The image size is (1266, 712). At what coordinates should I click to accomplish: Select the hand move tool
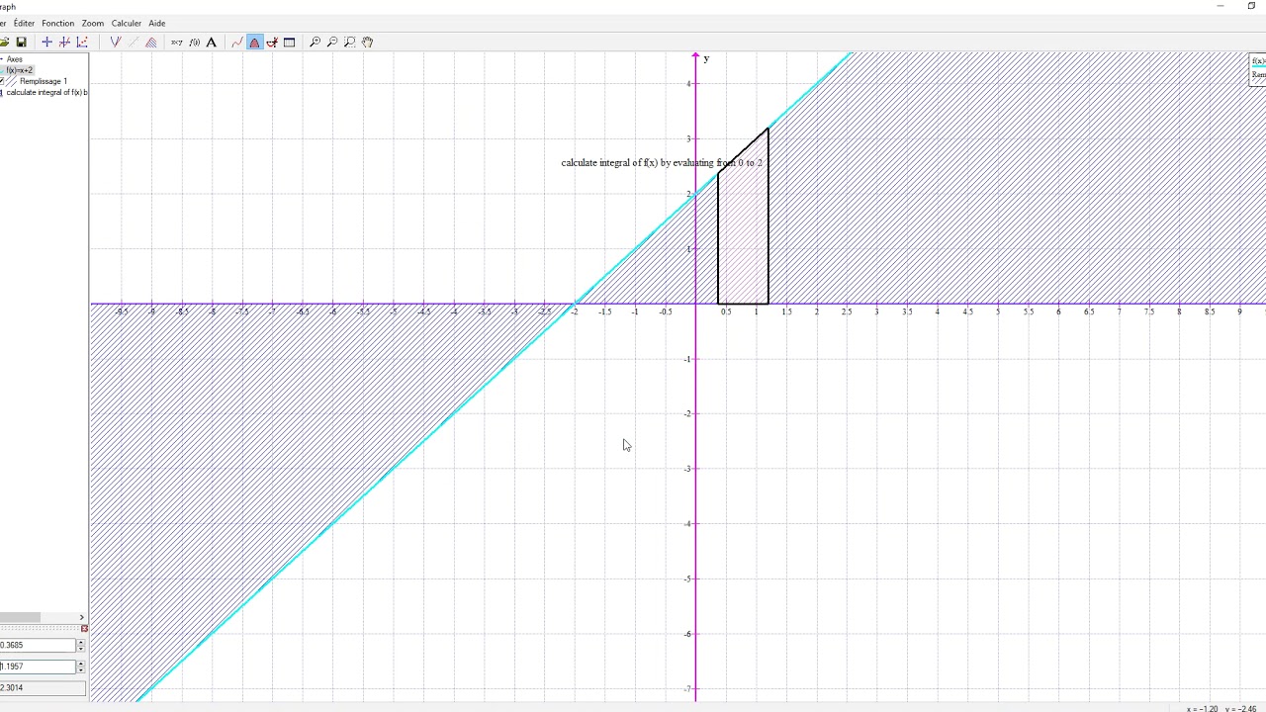368,42
